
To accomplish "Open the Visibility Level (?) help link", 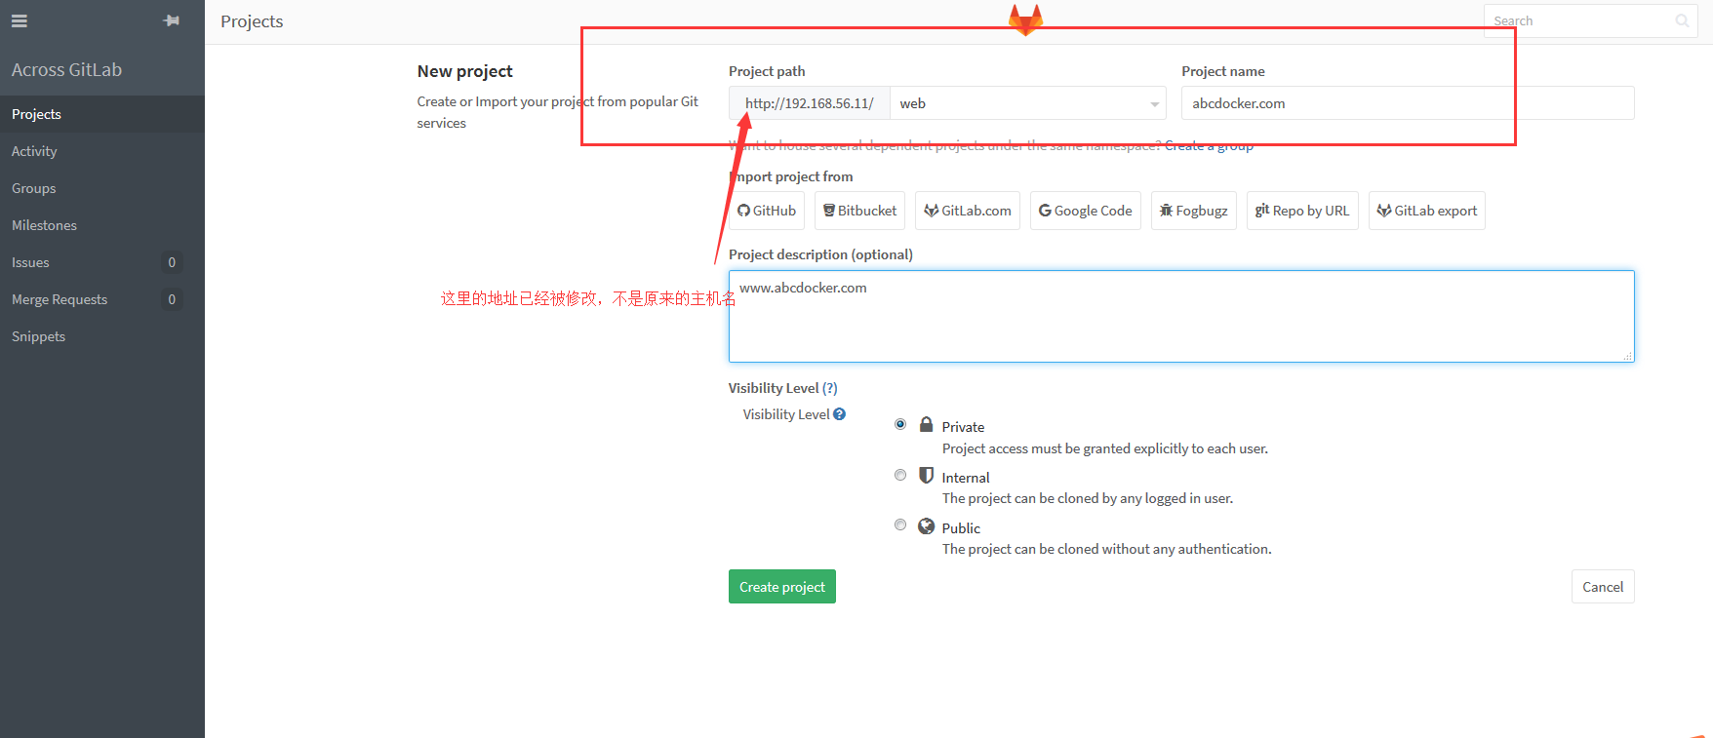I will 829,388.
